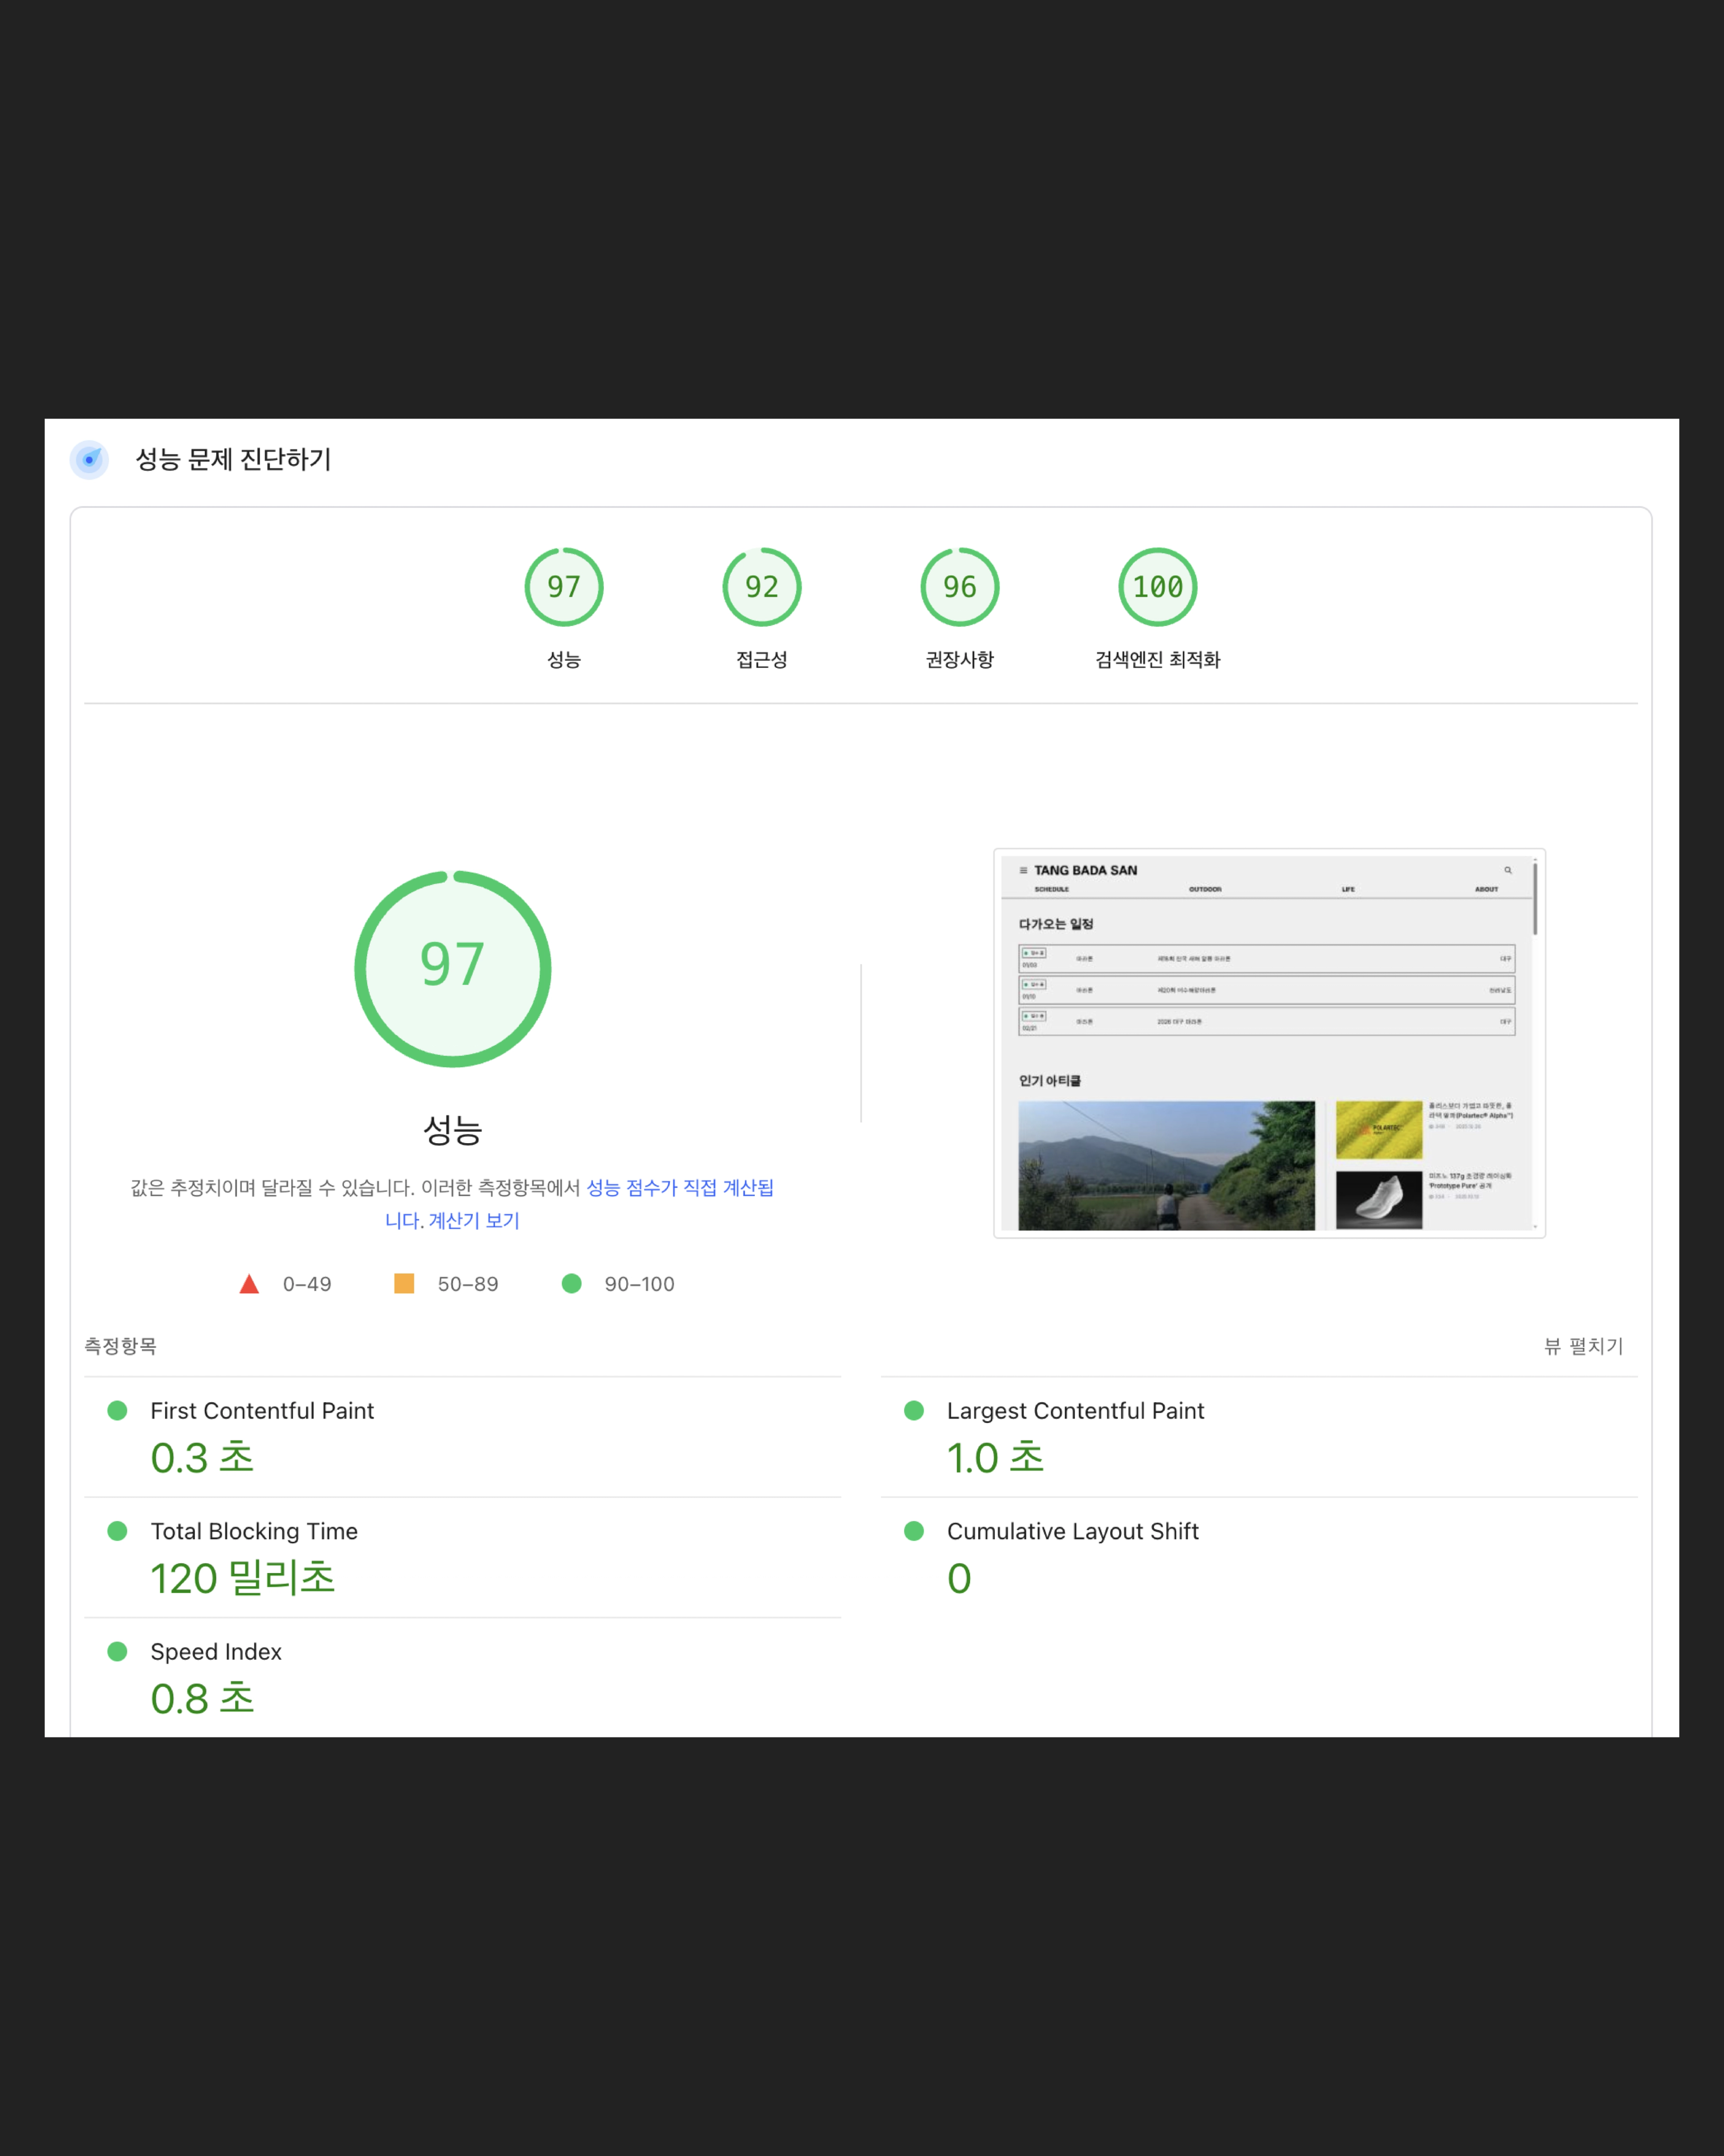Expand the First Contentful Paint metric
This screenshot has height=2156, width=1724.
pos(262,1410)
